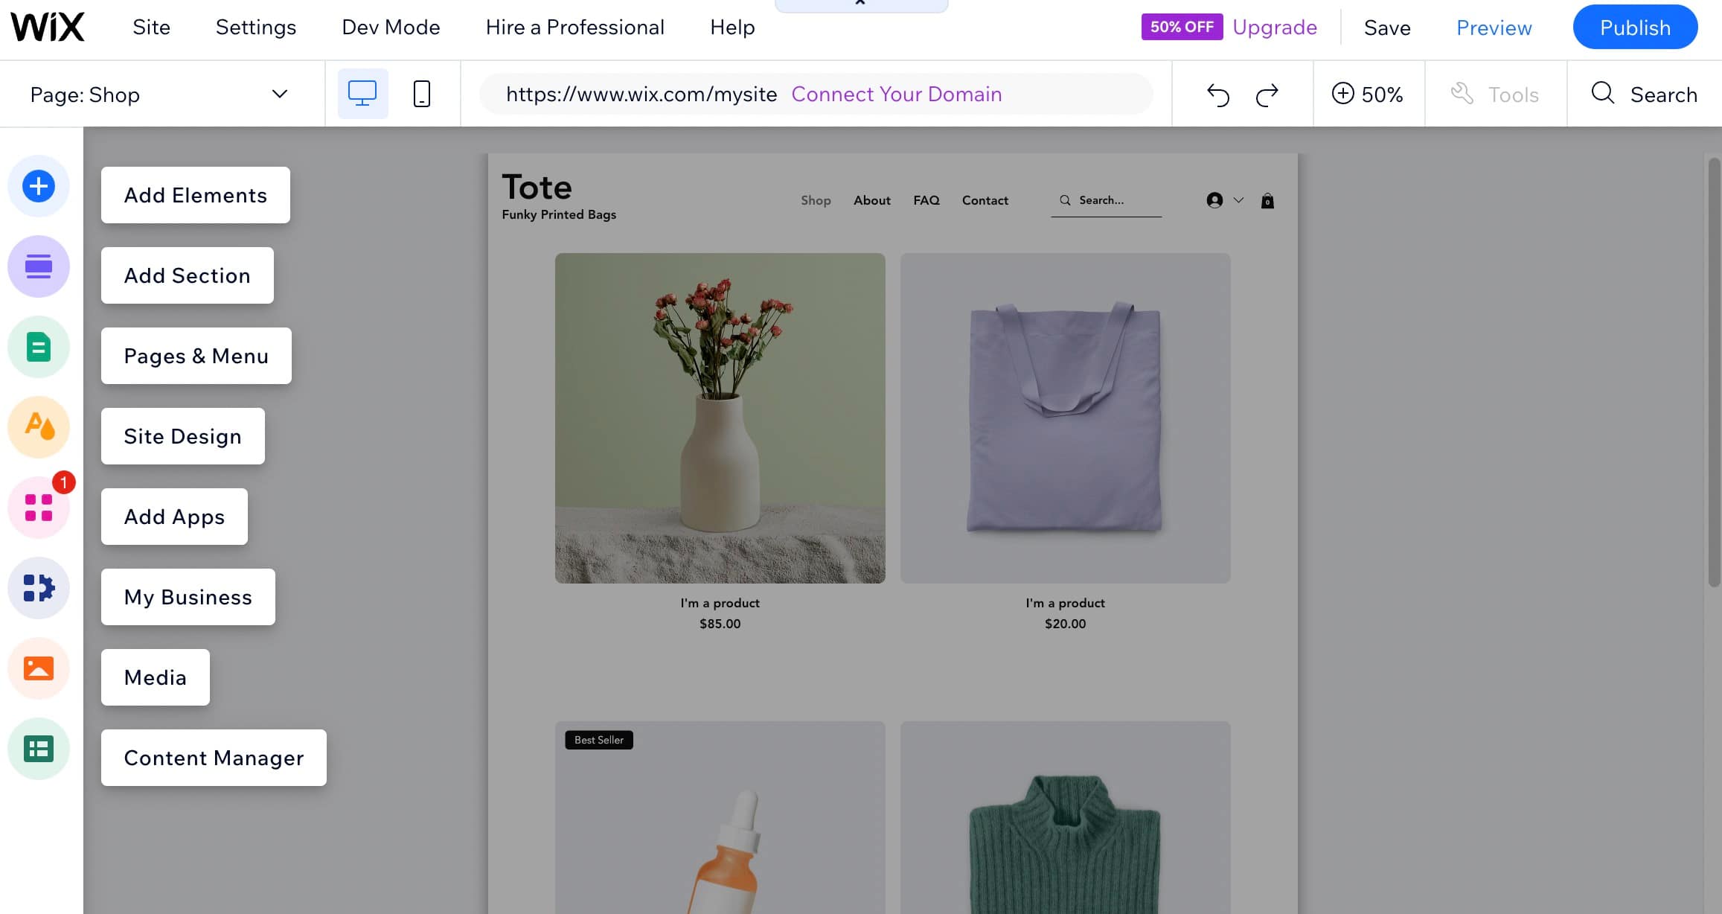Click the Connect Your Domain link
The width and height of the screenshot is (1722, 914).
pyautogui.click(x=897, y=94)
